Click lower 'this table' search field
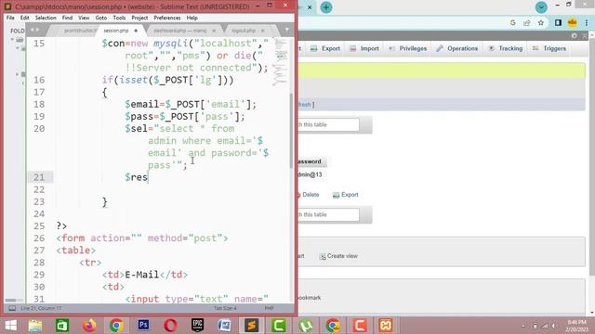Screen dimensions: 595x334 [328, 214]
